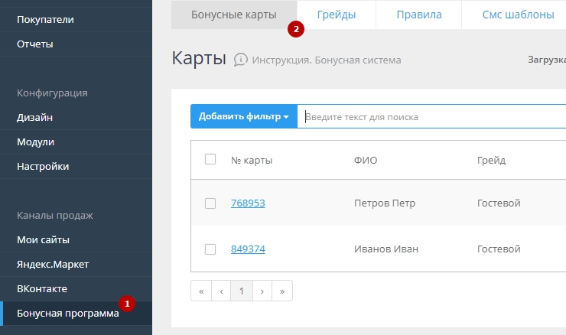The height and width of the screenshot is (335, 566).
Task: Go to Настройки in the sidebar
Action: [x=43, y=167]
